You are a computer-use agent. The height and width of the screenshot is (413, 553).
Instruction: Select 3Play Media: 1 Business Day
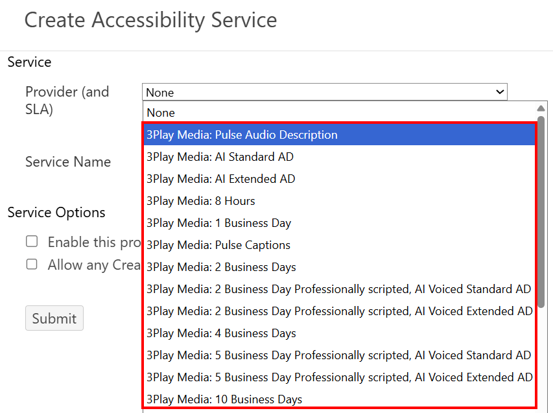[339, 222]
